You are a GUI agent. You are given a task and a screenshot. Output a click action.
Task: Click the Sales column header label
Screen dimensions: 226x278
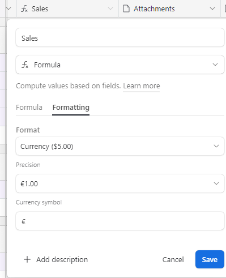[40, 8]
